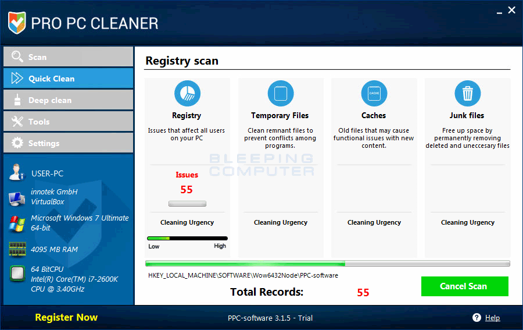Click the Pro PC Cleaner shield logo
This screenshot has width=523, height=330.
point(17,23)
